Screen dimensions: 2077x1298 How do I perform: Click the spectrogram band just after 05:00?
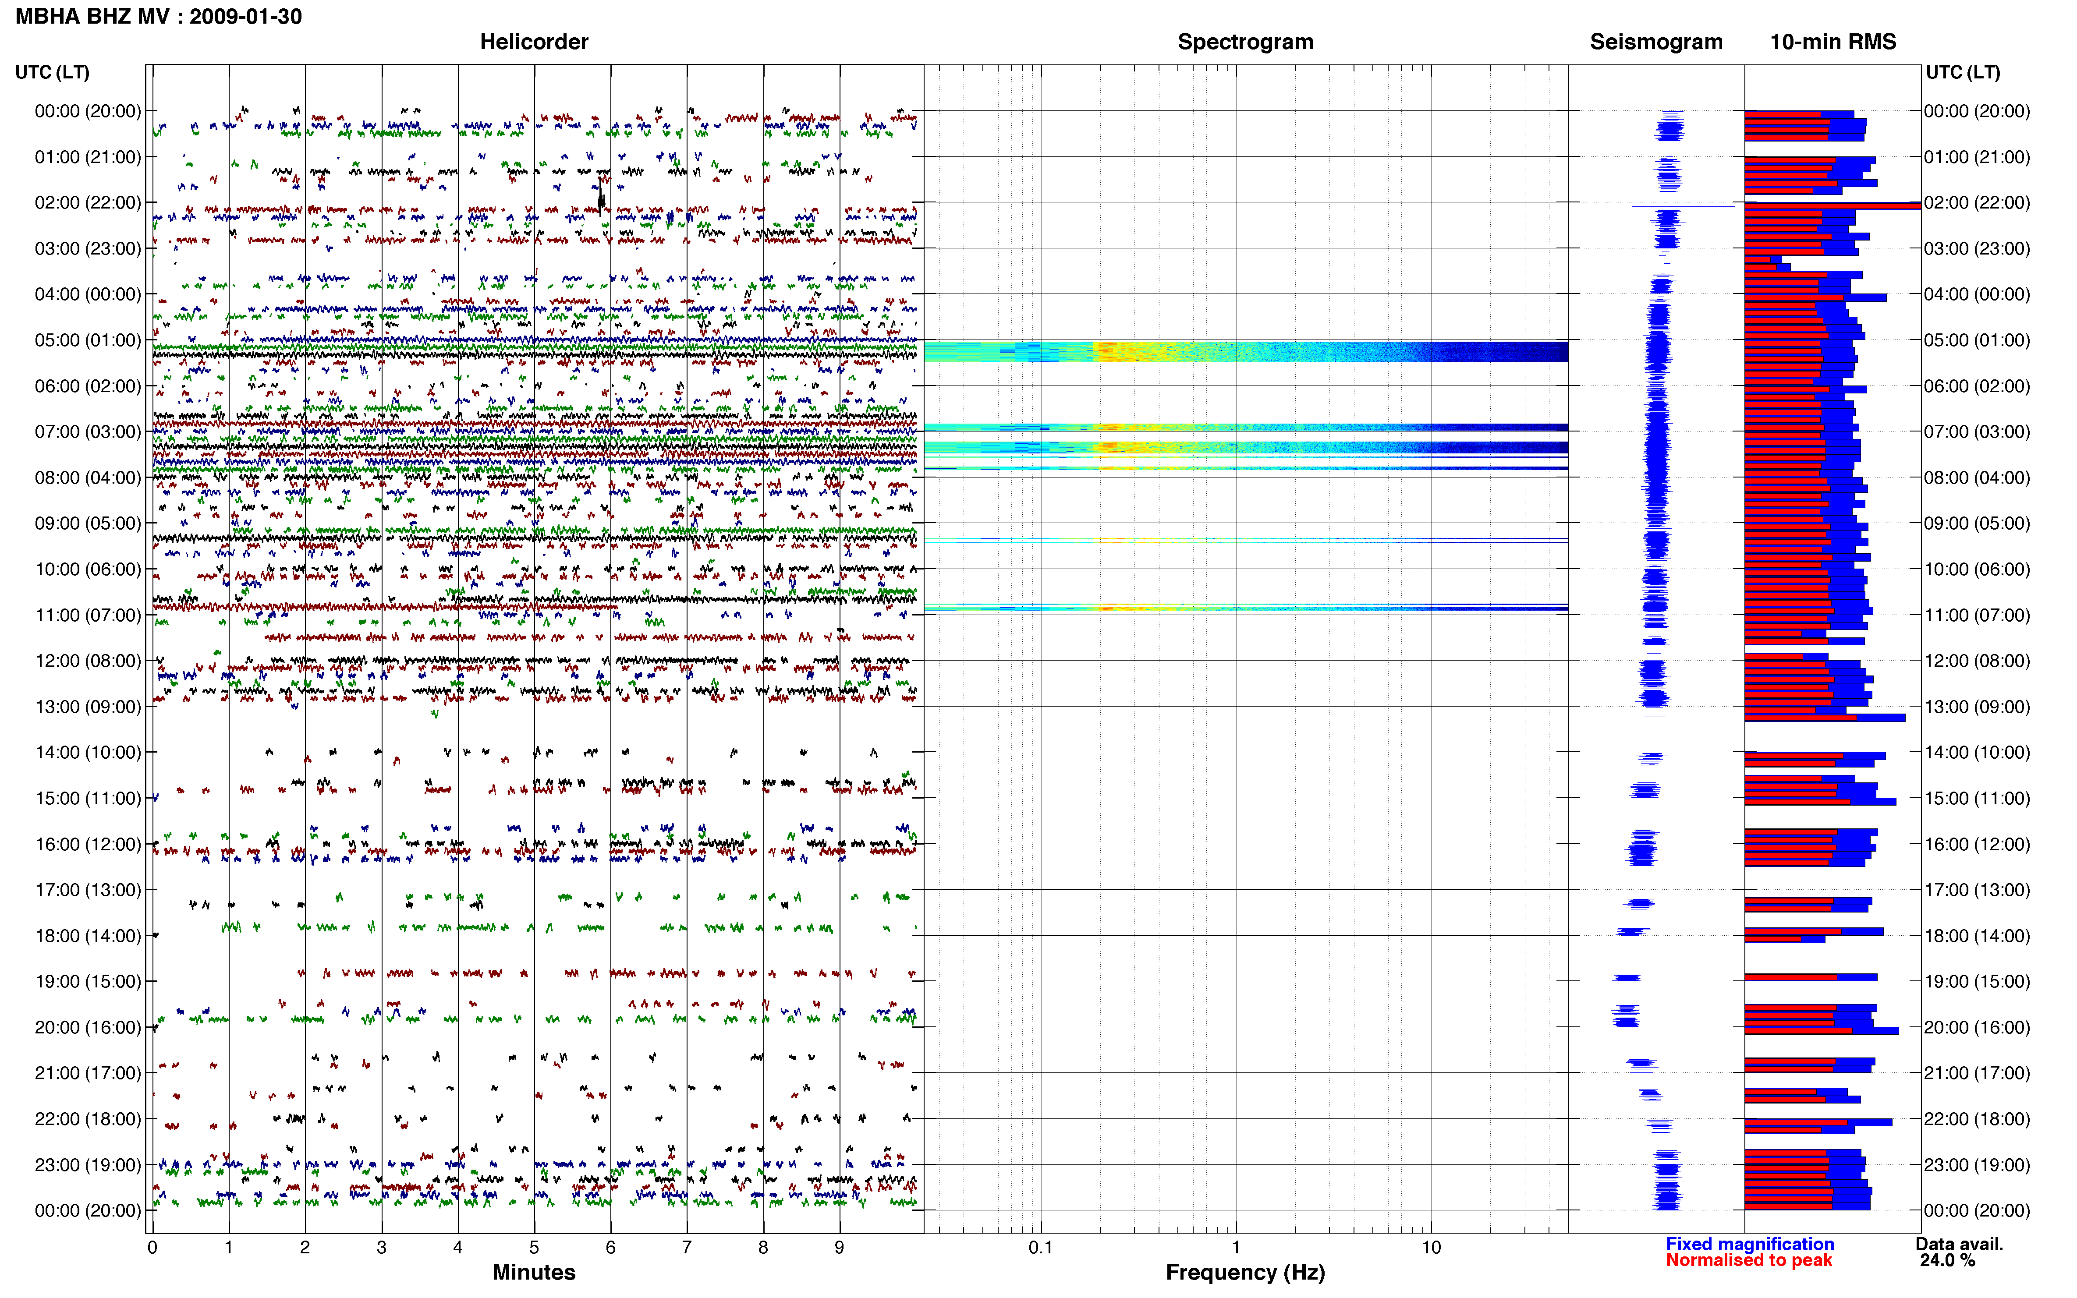pos(1245,351)
